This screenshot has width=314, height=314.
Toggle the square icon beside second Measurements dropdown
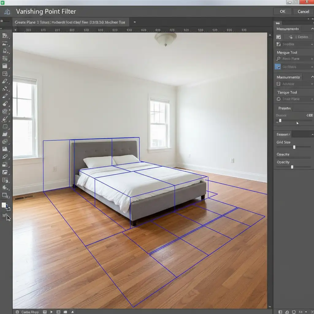tap(278, 84)
